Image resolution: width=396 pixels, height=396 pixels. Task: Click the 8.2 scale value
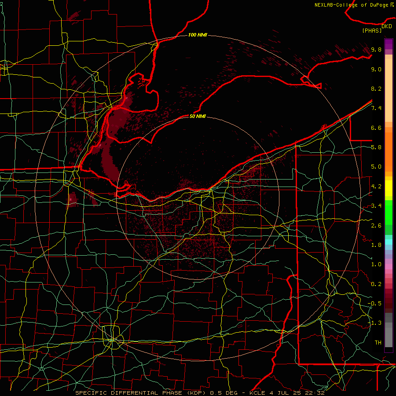click(x=376, y=88)
